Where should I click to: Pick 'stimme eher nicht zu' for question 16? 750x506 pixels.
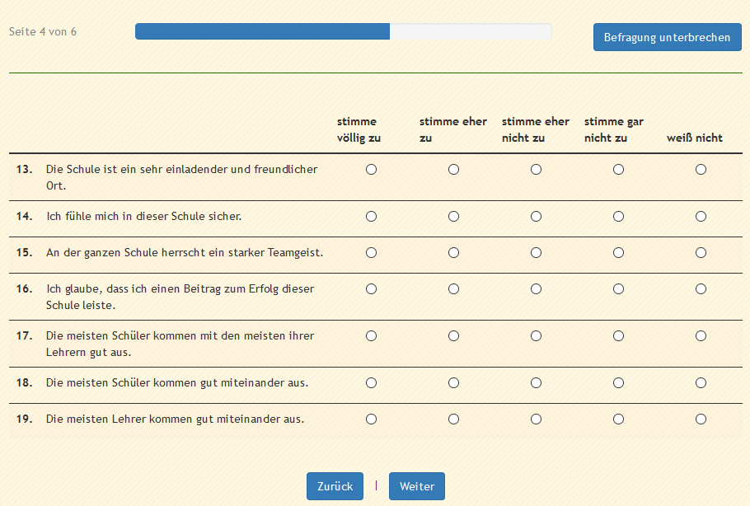click(x=537, y=289)
